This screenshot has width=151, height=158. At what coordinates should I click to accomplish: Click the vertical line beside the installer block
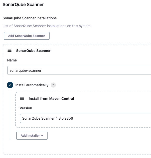point(10,116)
